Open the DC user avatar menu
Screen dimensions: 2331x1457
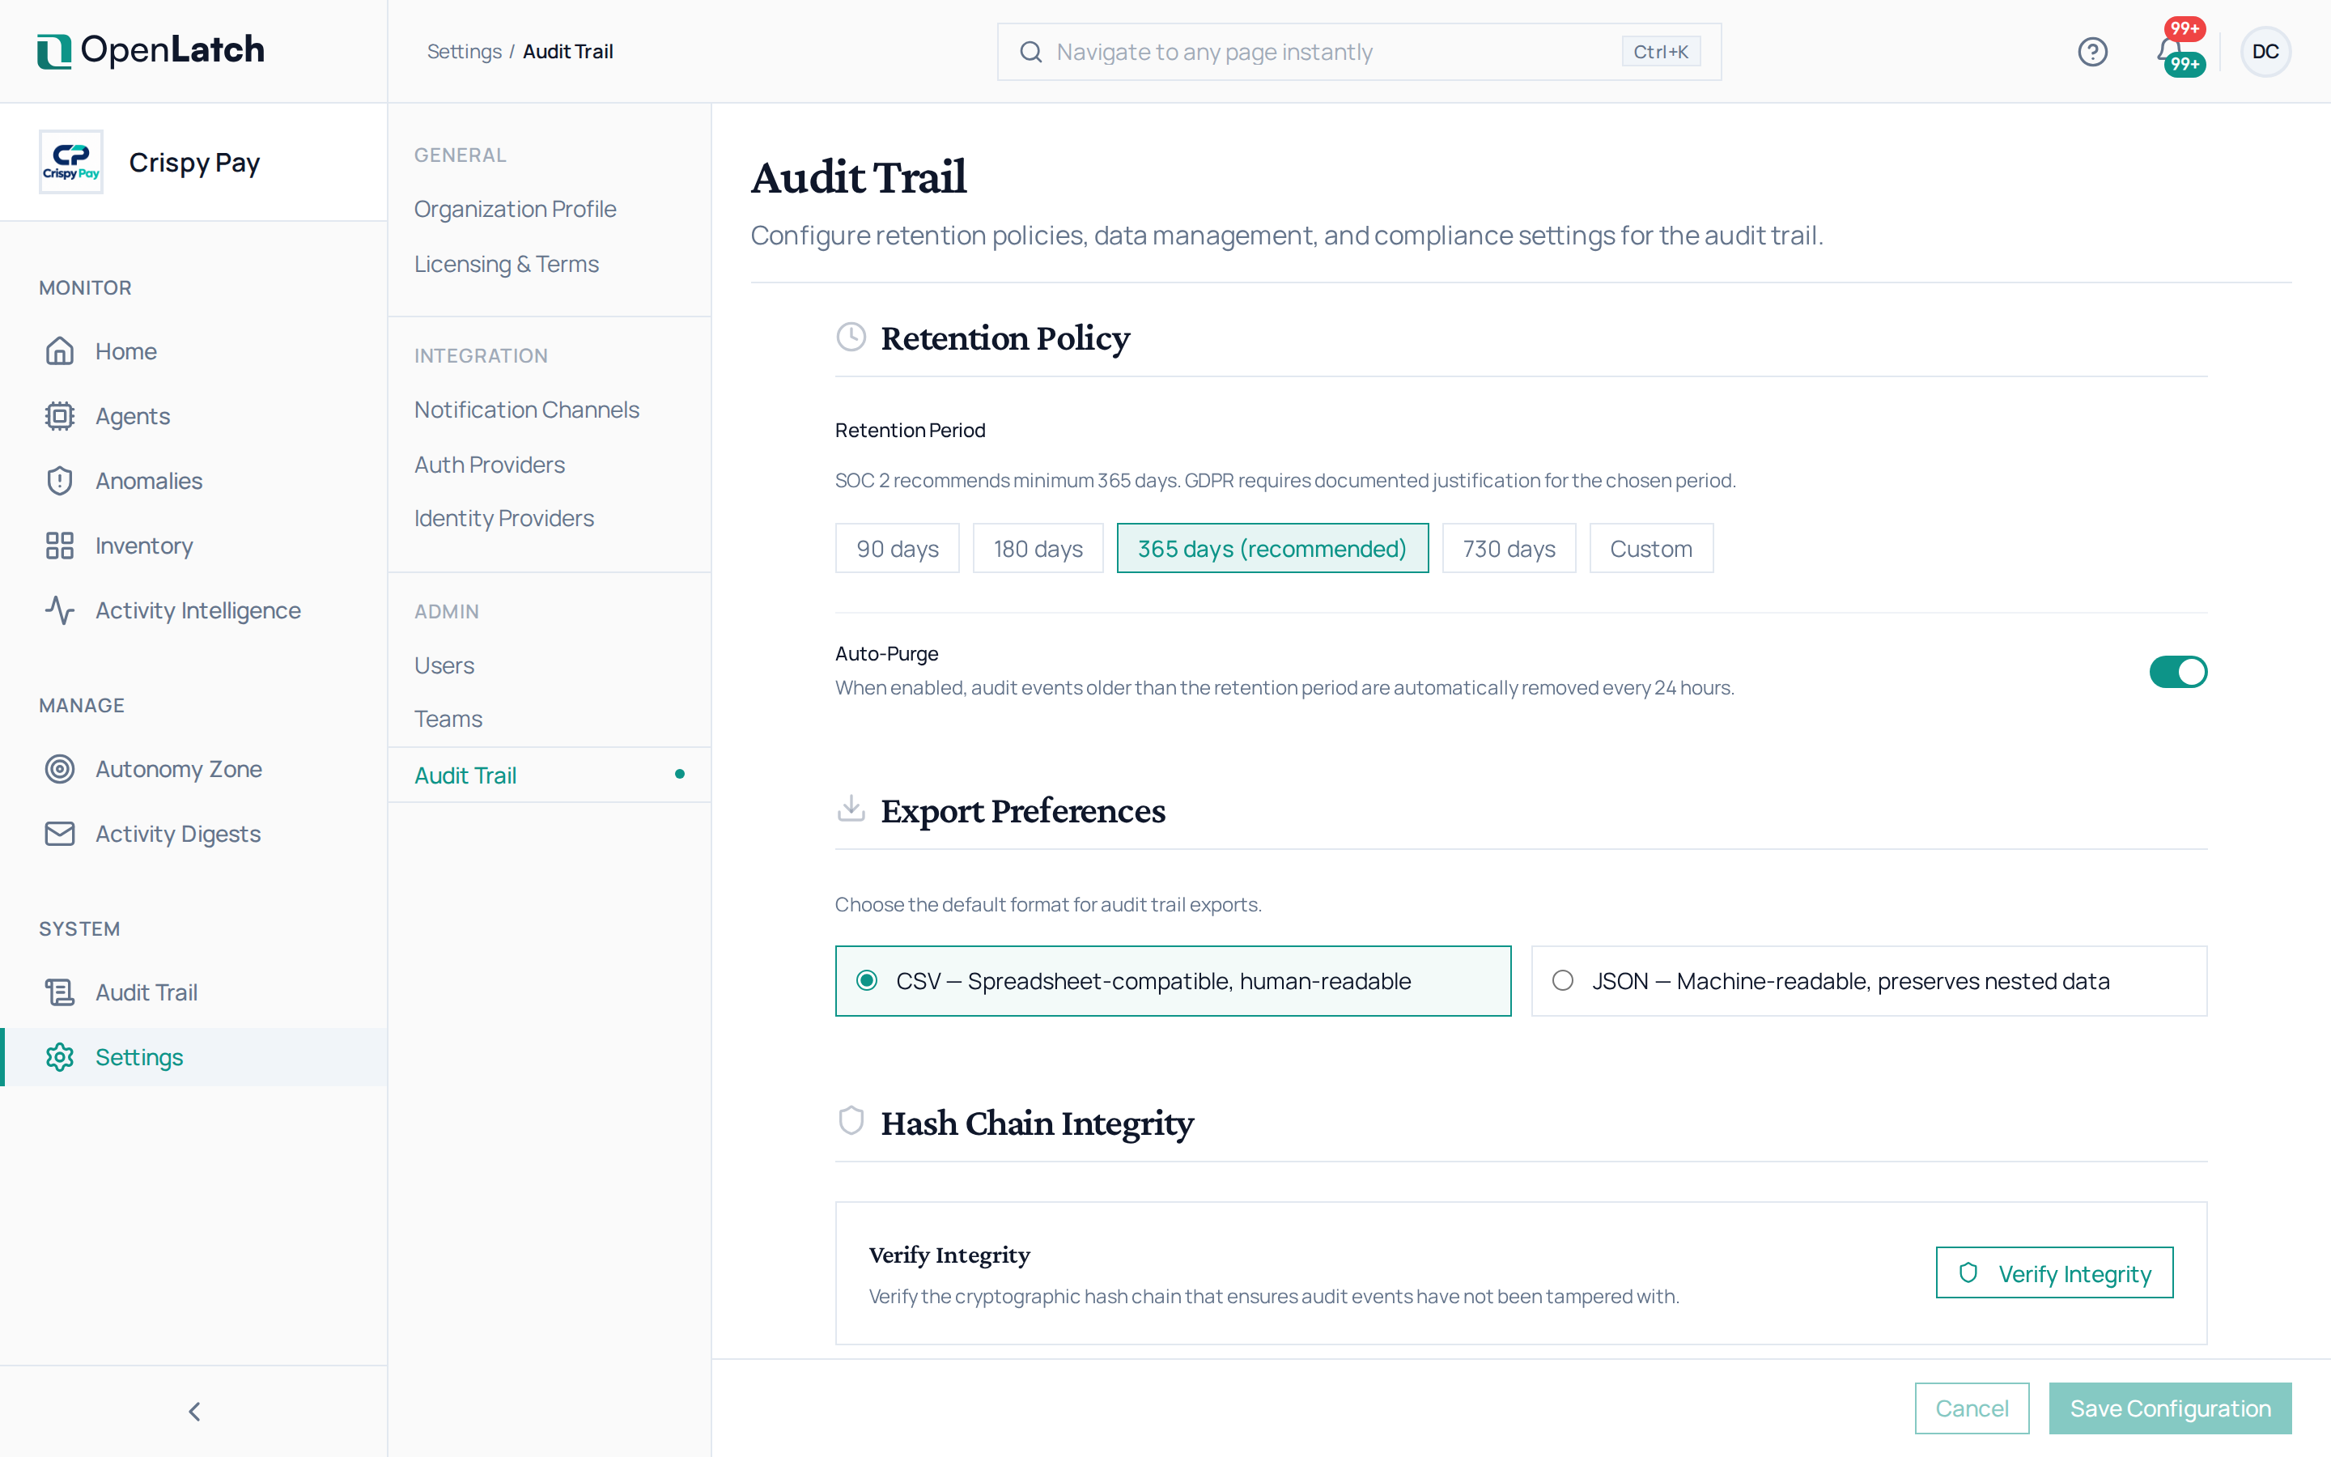tap(2265, 51)
